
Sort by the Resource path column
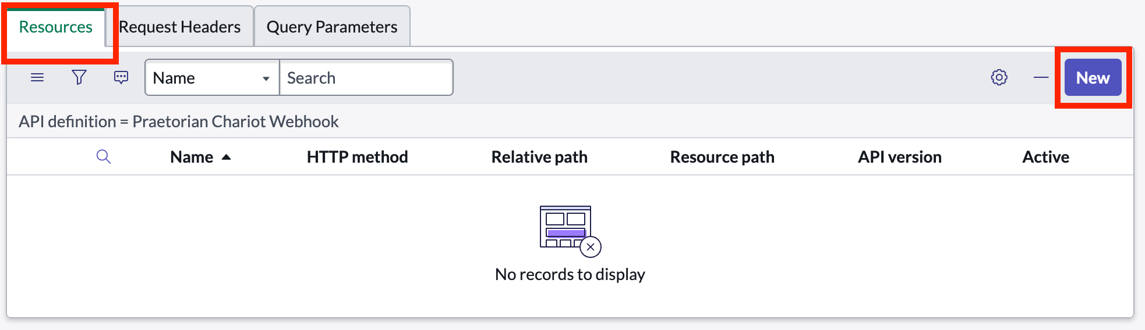click(722, 157)
